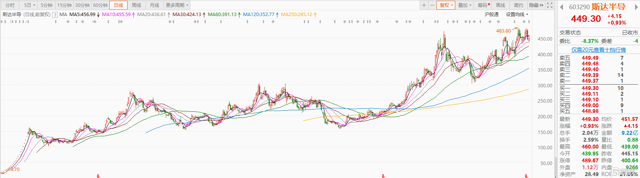This screenshot has width=640, height=178.
Task: Open the 复权 adjustment dropdown
Action: click(x=446, y=5)
